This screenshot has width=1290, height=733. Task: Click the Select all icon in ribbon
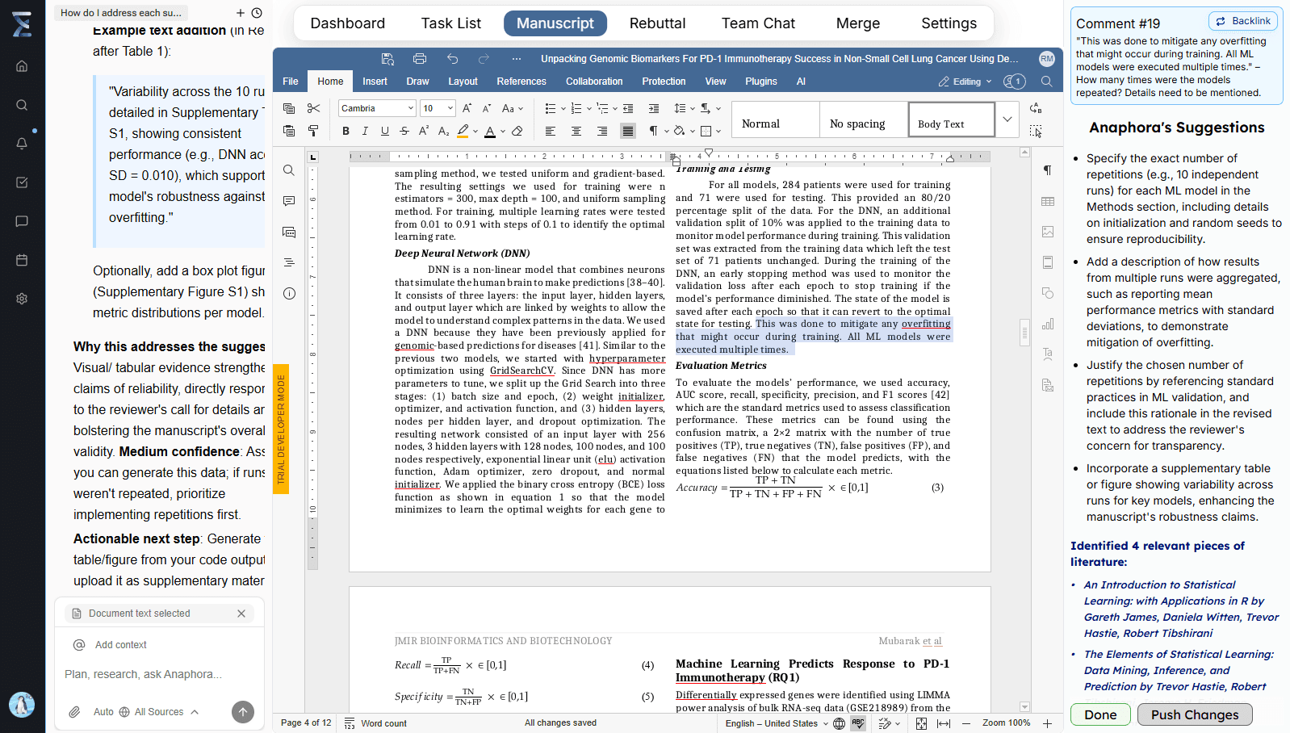[x=1036, y=131]
